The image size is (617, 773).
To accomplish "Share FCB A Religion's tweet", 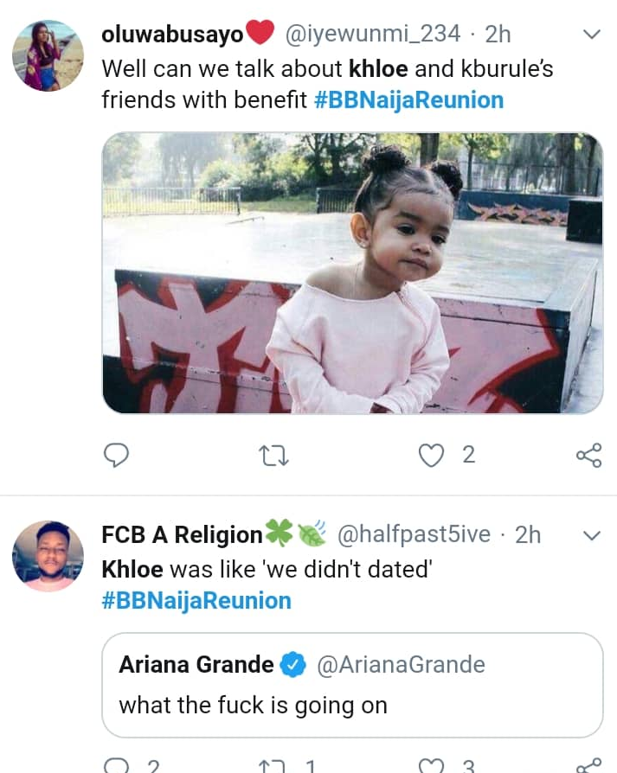I will coord(588,766).
